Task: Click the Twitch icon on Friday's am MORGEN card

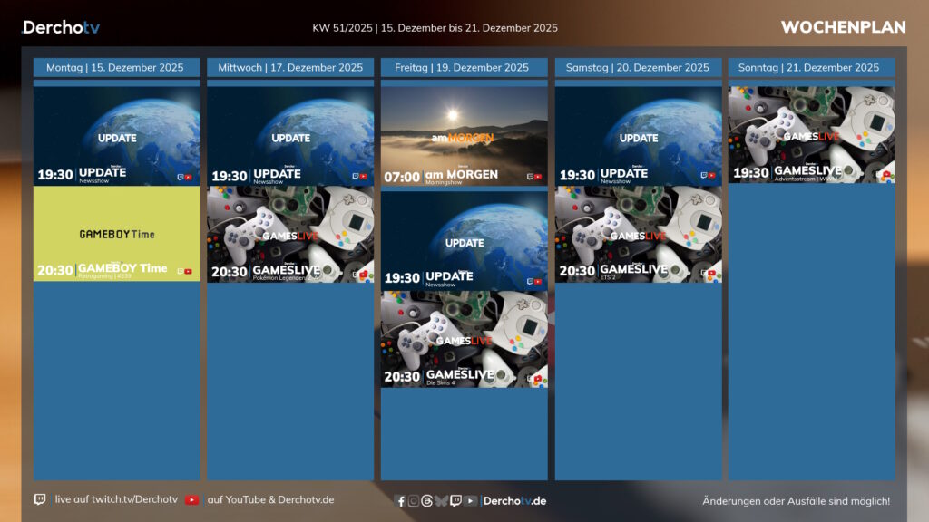Action: pos(529,177)
